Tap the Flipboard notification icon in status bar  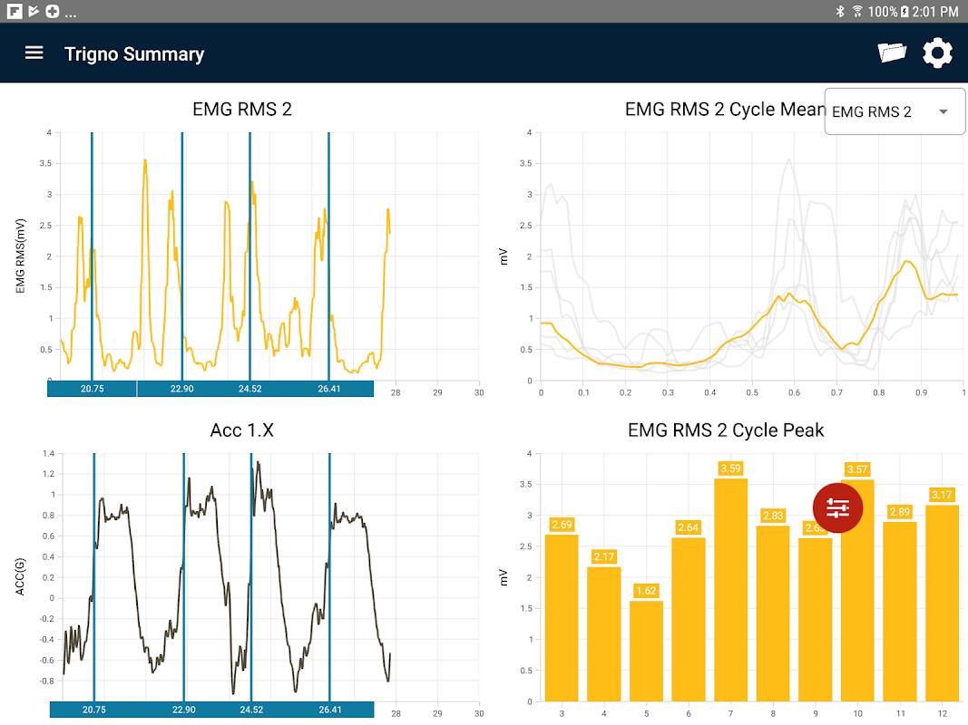pyautogui.click(x=15, y=11)
